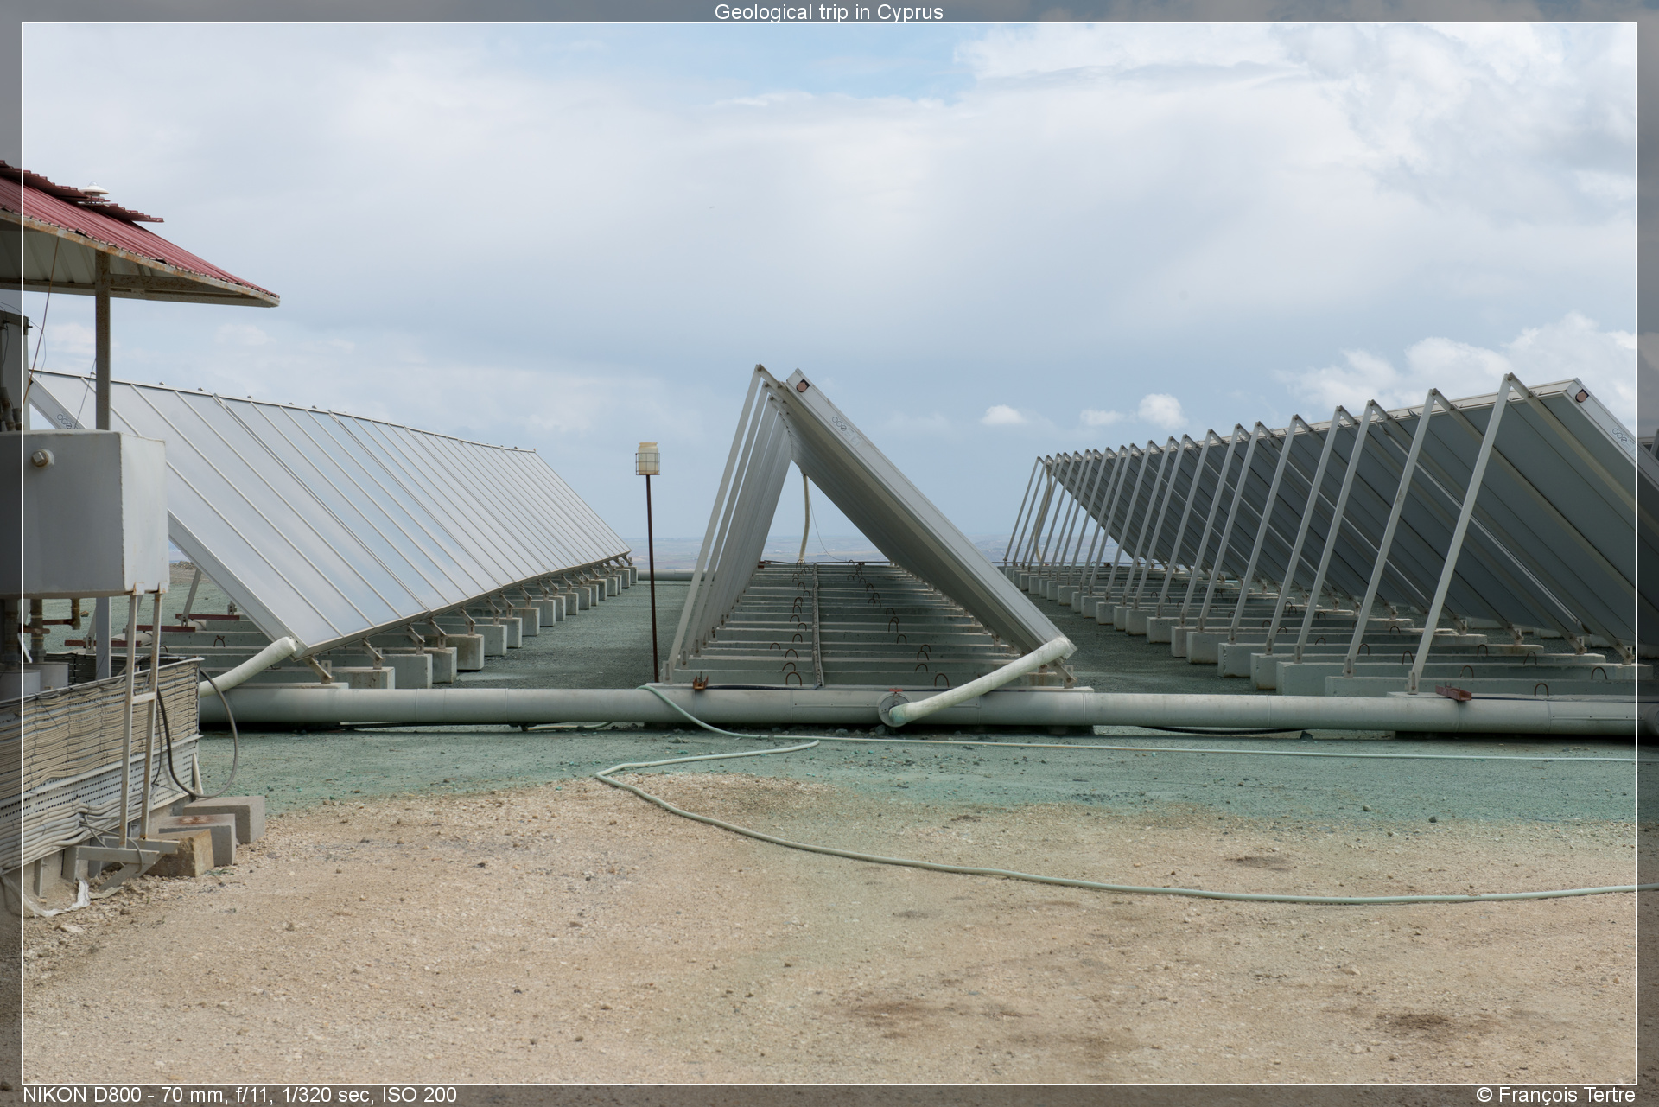Click the © François Tertre copyright credit

(1555, 1095)
